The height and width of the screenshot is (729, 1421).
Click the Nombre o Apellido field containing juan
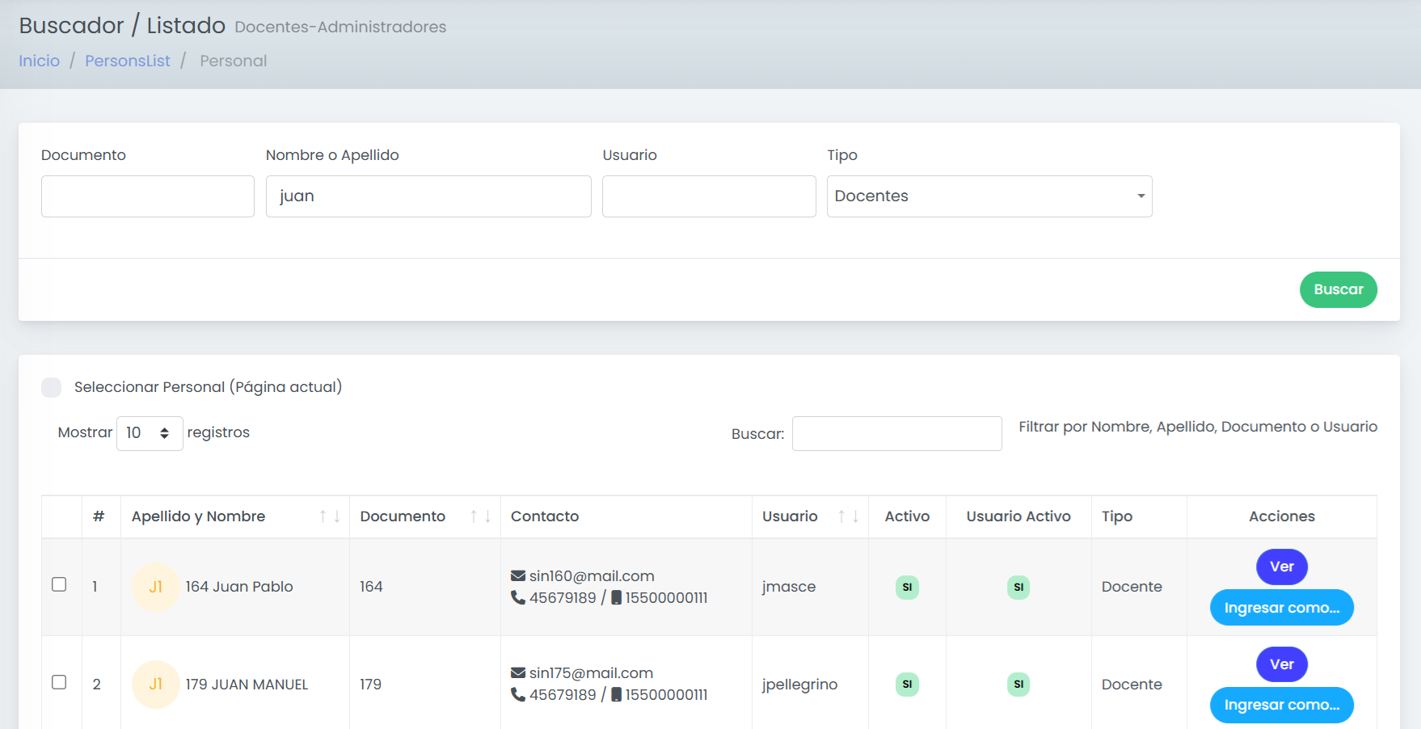click(x=428, y=196)
